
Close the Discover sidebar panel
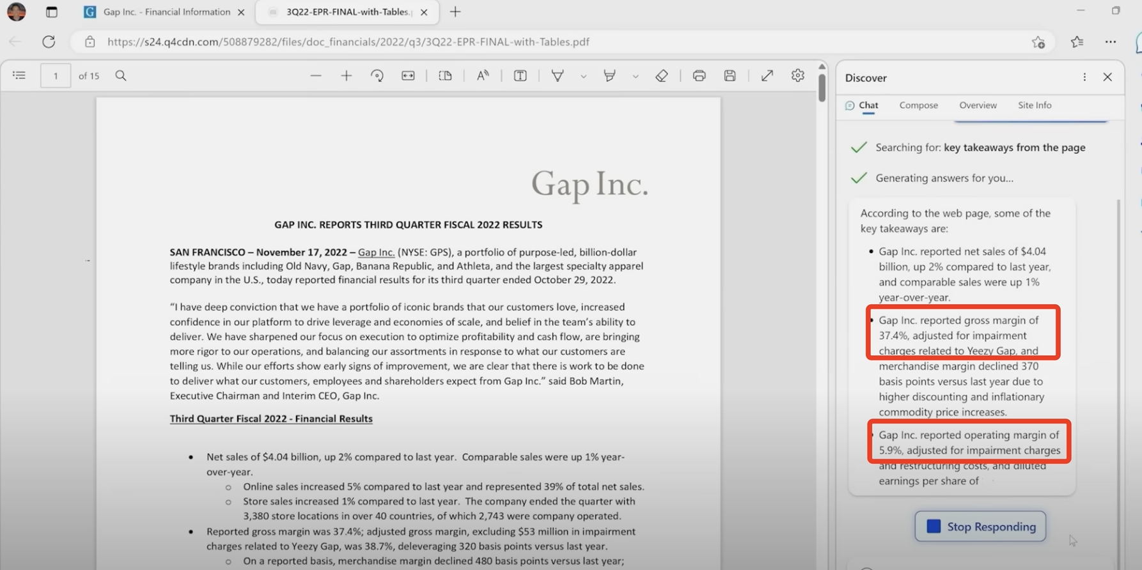(1108, 77)
